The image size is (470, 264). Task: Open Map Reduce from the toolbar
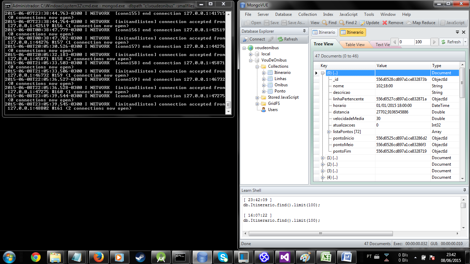[421, 23]
